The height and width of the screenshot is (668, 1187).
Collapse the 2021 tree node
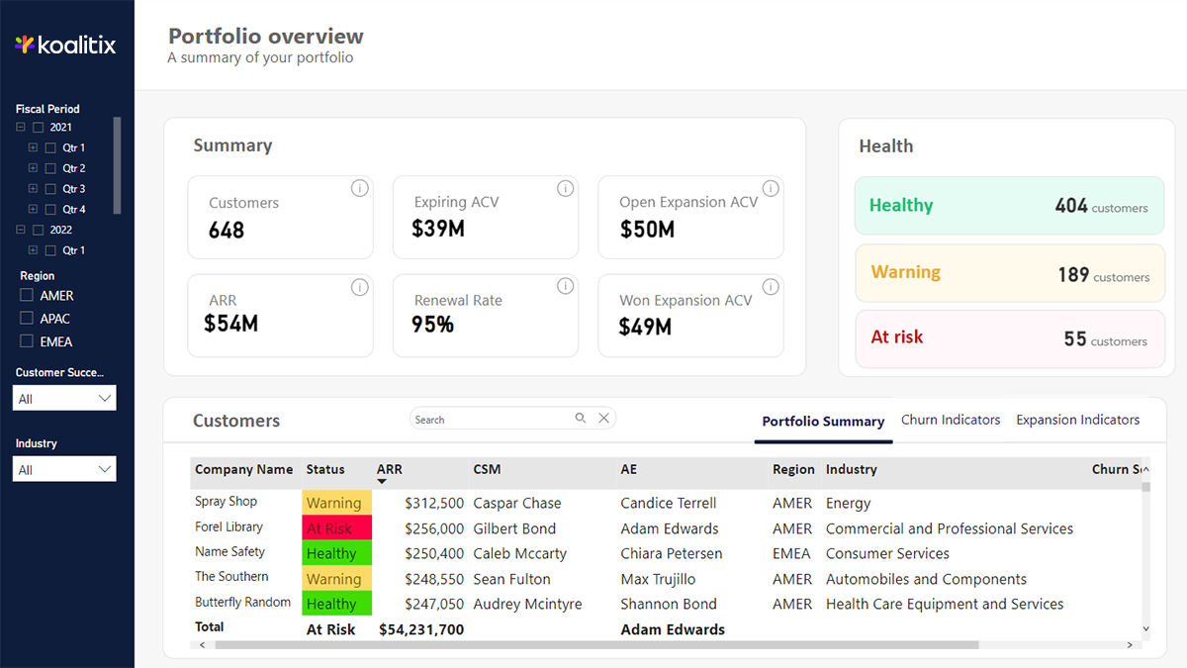pyautogui.click(x=21, y=128)
